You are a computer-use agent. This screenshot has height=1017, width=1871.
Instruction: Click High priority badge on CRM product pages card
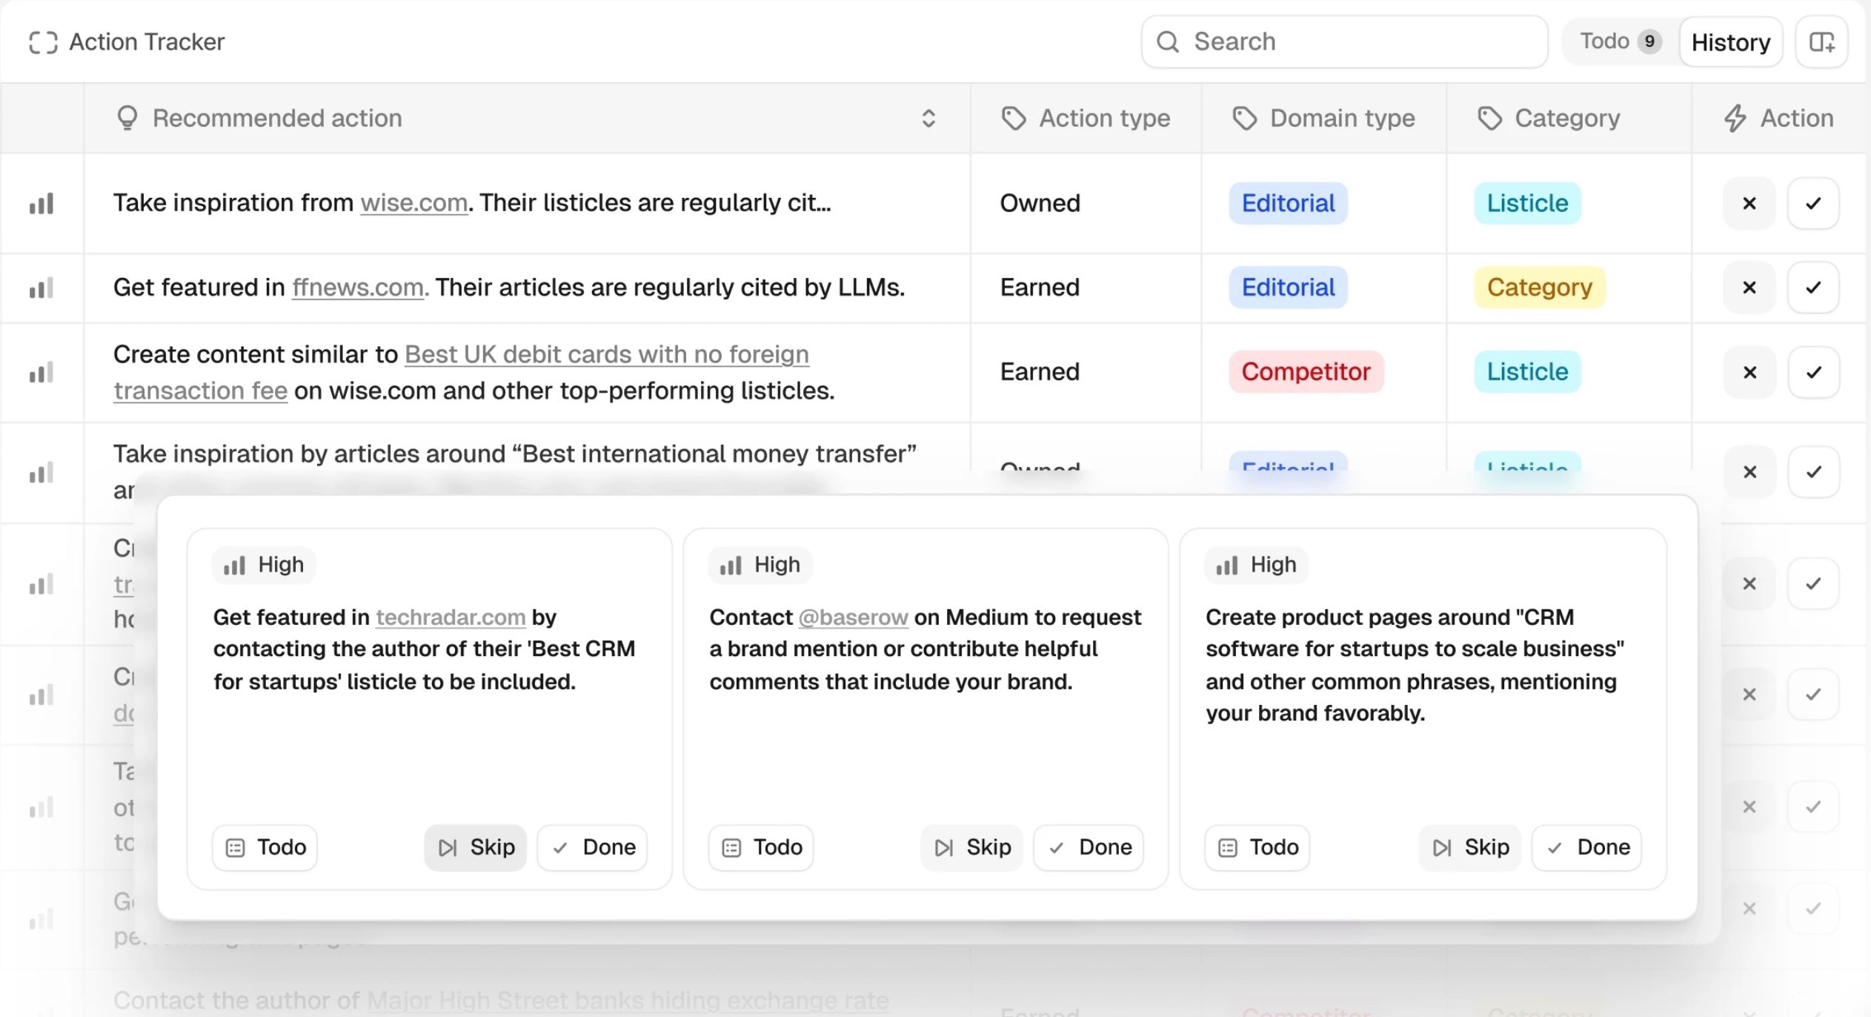[1257, 566]
